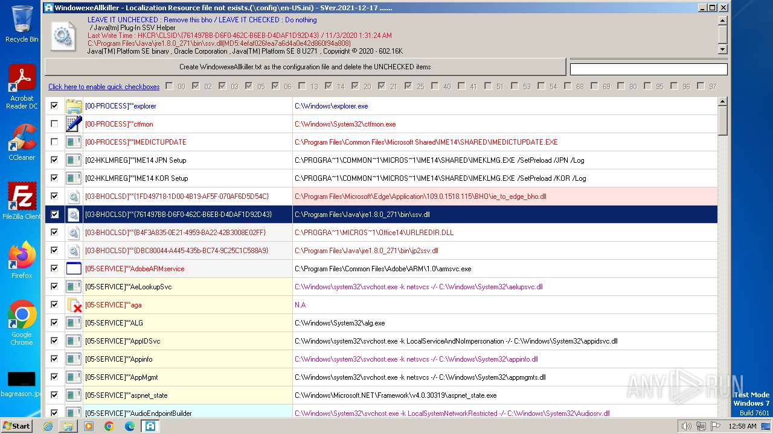Click the ssv.dll BHO row icon
The width and height of the screenshot is (773, 434).
tap(74, 215)
